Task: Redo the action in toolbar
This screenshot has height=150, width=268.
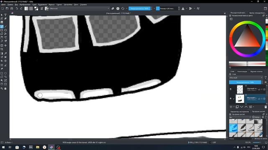Action: click(x=21, y=8)
